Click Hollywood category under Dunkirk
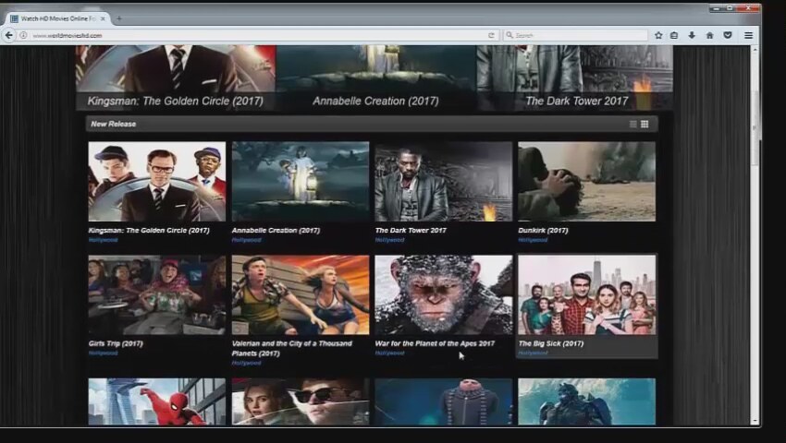786x443 pixels. pyautogui.click(x=533, y=240)
